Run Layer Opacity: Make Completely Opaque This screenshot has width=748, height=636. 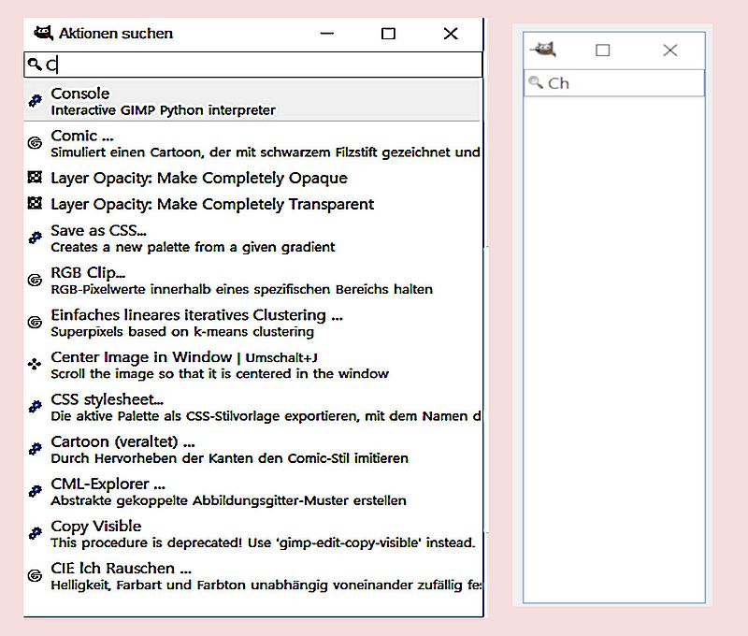pyautogui.click(x=252, y=178)
